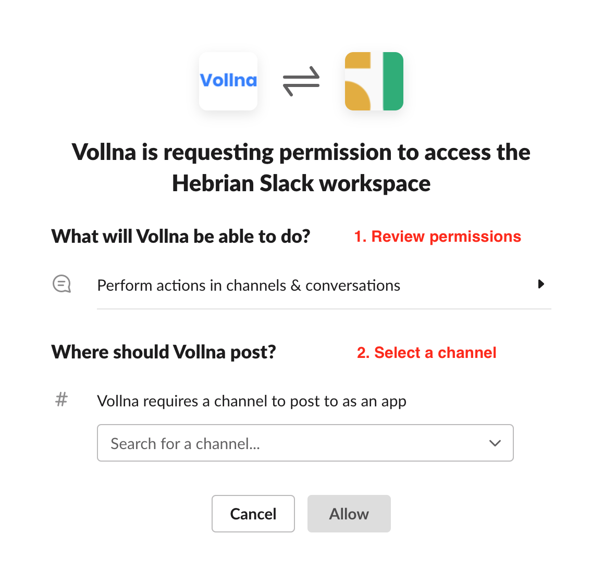616x571 pixels.
Task: Click the two-way exchange arrows icon
Action: click(301, 81)
